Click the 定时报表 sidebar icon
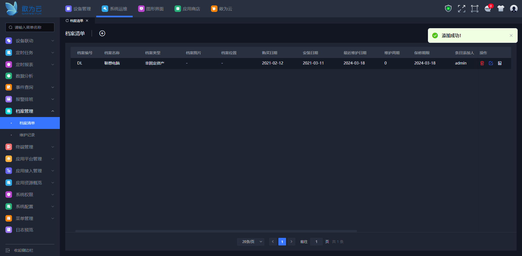The width and height of the screenshot is (522, 256). click(9, 64)
